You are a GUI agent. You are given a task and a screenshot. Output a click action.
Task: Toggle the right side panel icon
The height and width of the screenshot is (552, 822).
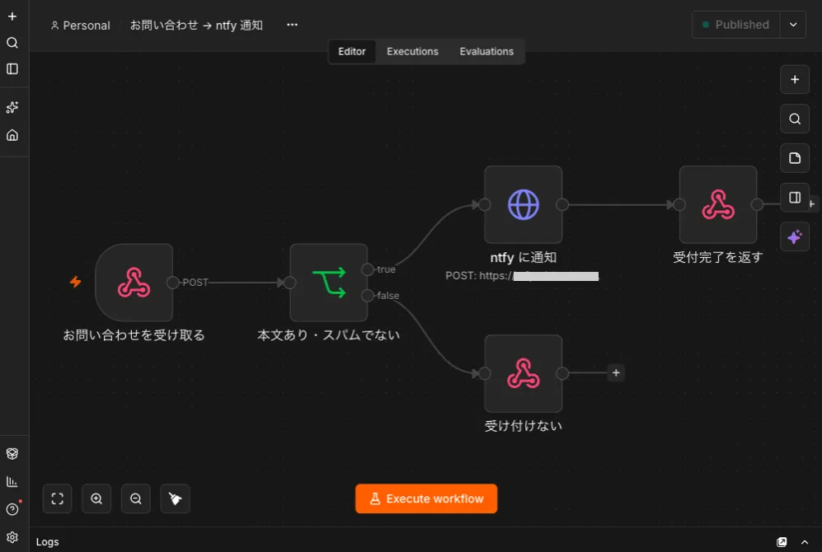(x=794, y=198)
